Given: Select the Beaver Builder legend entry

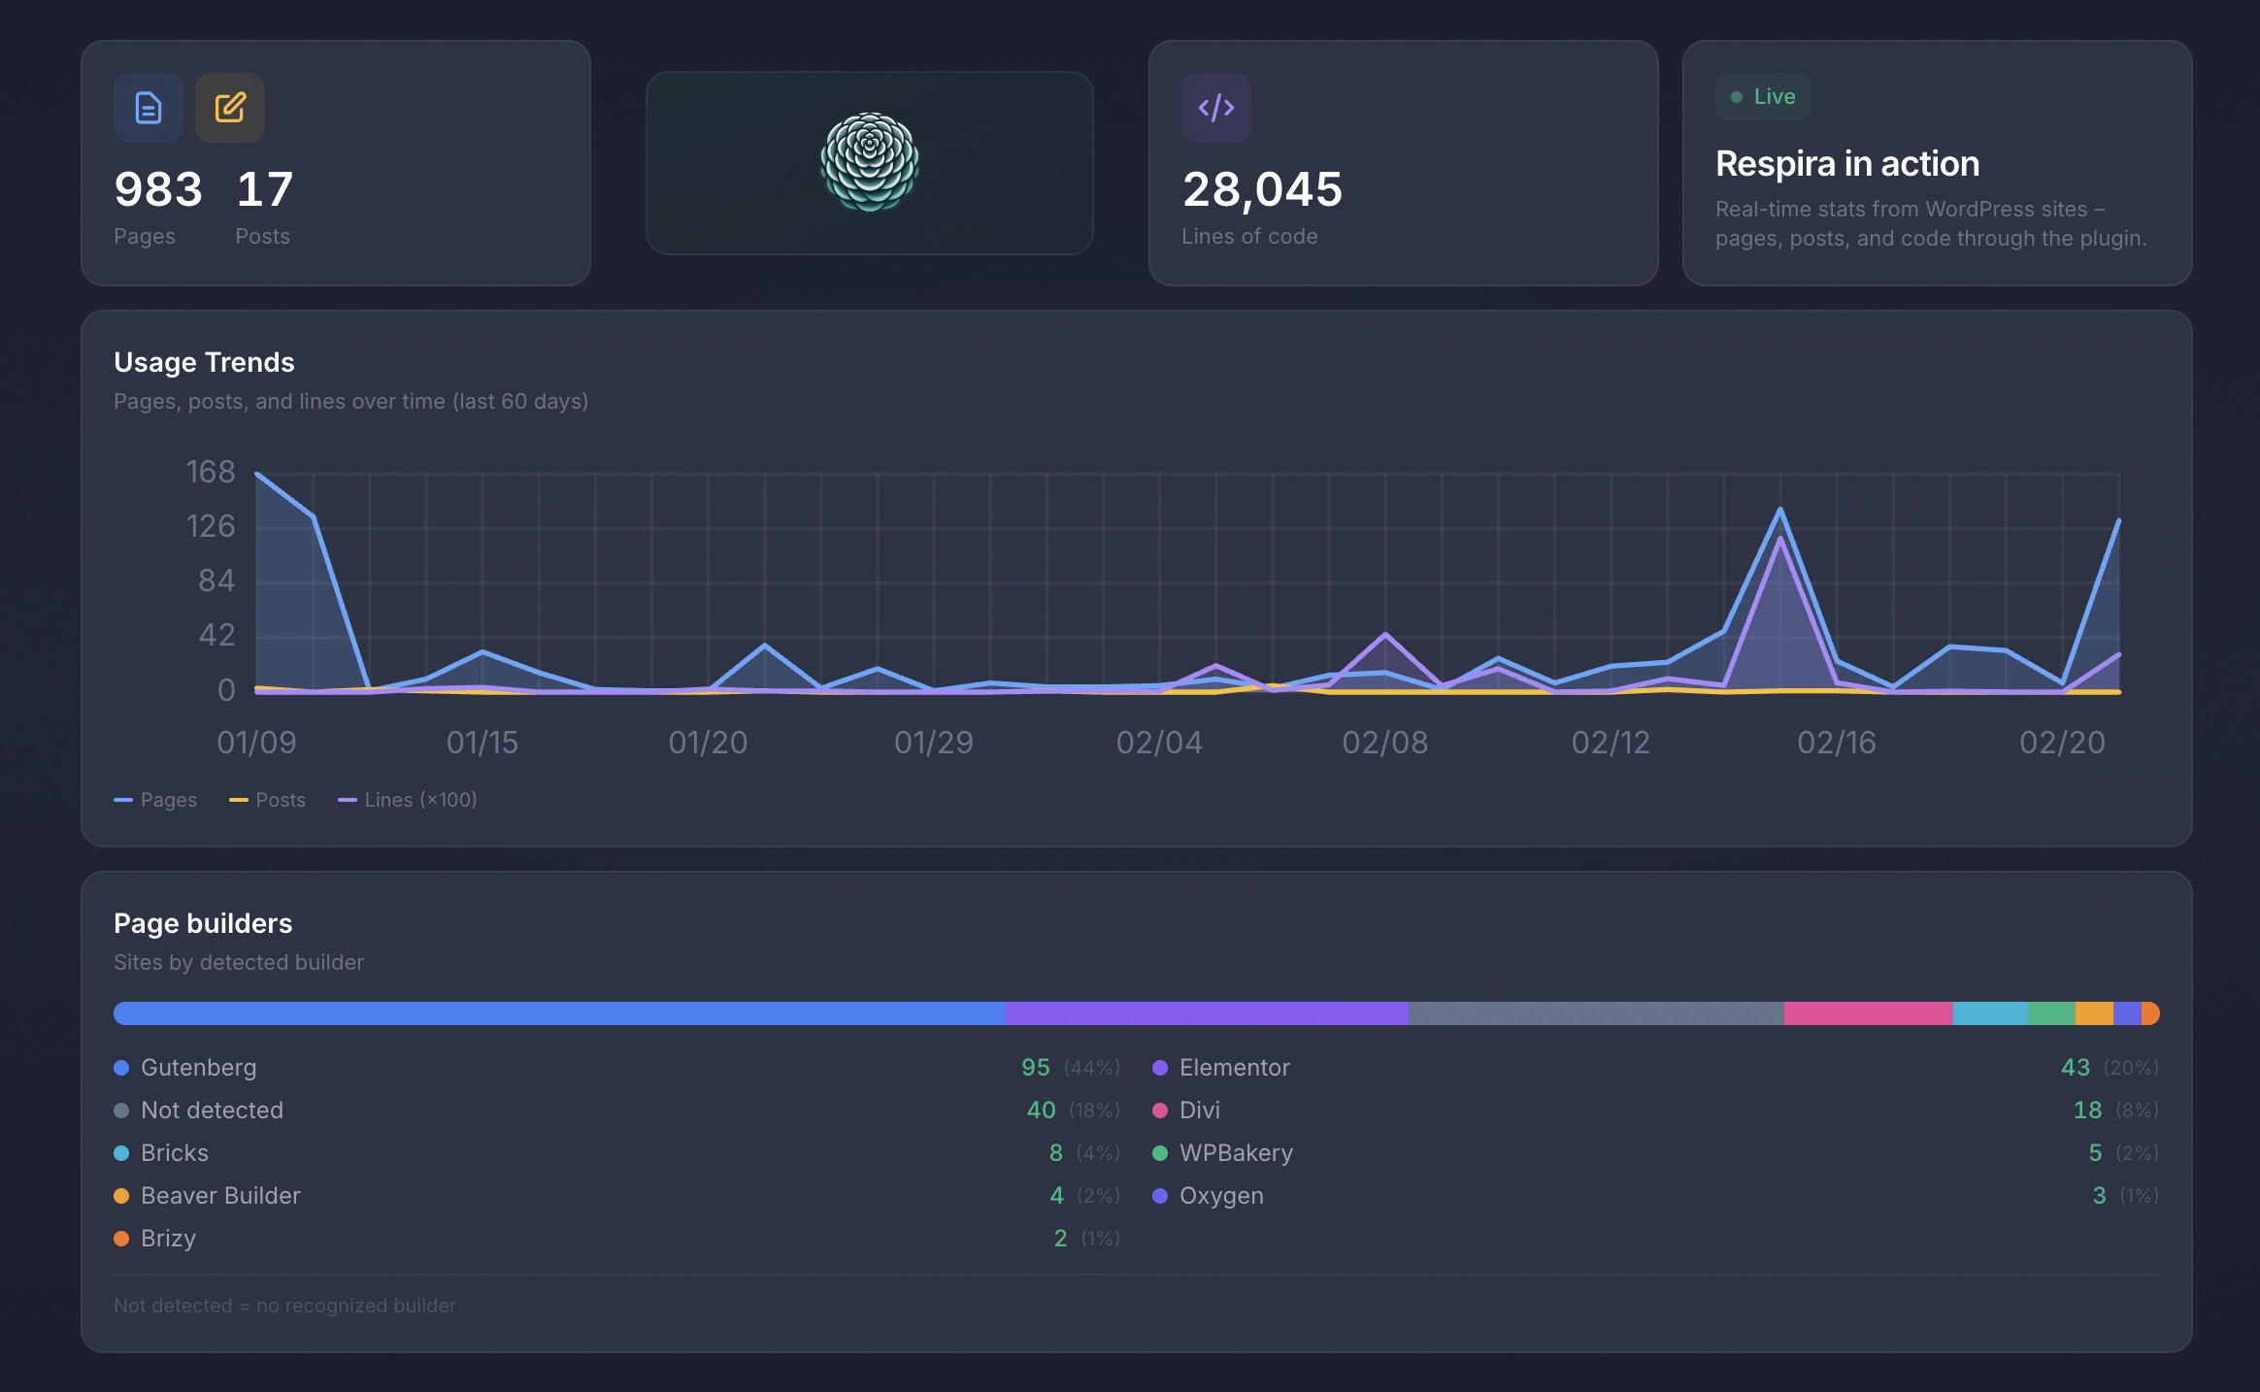Looking at the screenshot, I should [x=220, y=1196].
